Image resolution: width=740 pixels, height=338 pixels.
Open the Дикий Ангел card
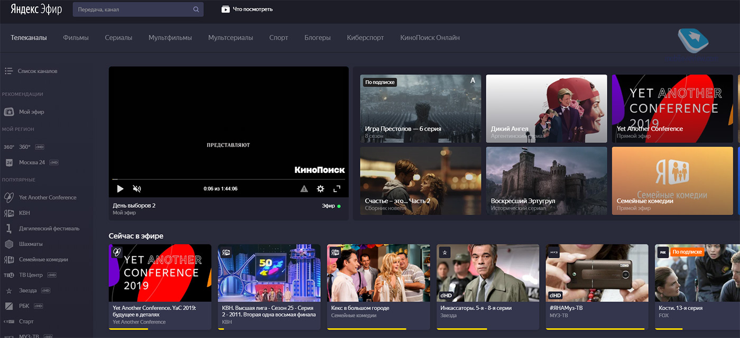click(x=547, y=109)
